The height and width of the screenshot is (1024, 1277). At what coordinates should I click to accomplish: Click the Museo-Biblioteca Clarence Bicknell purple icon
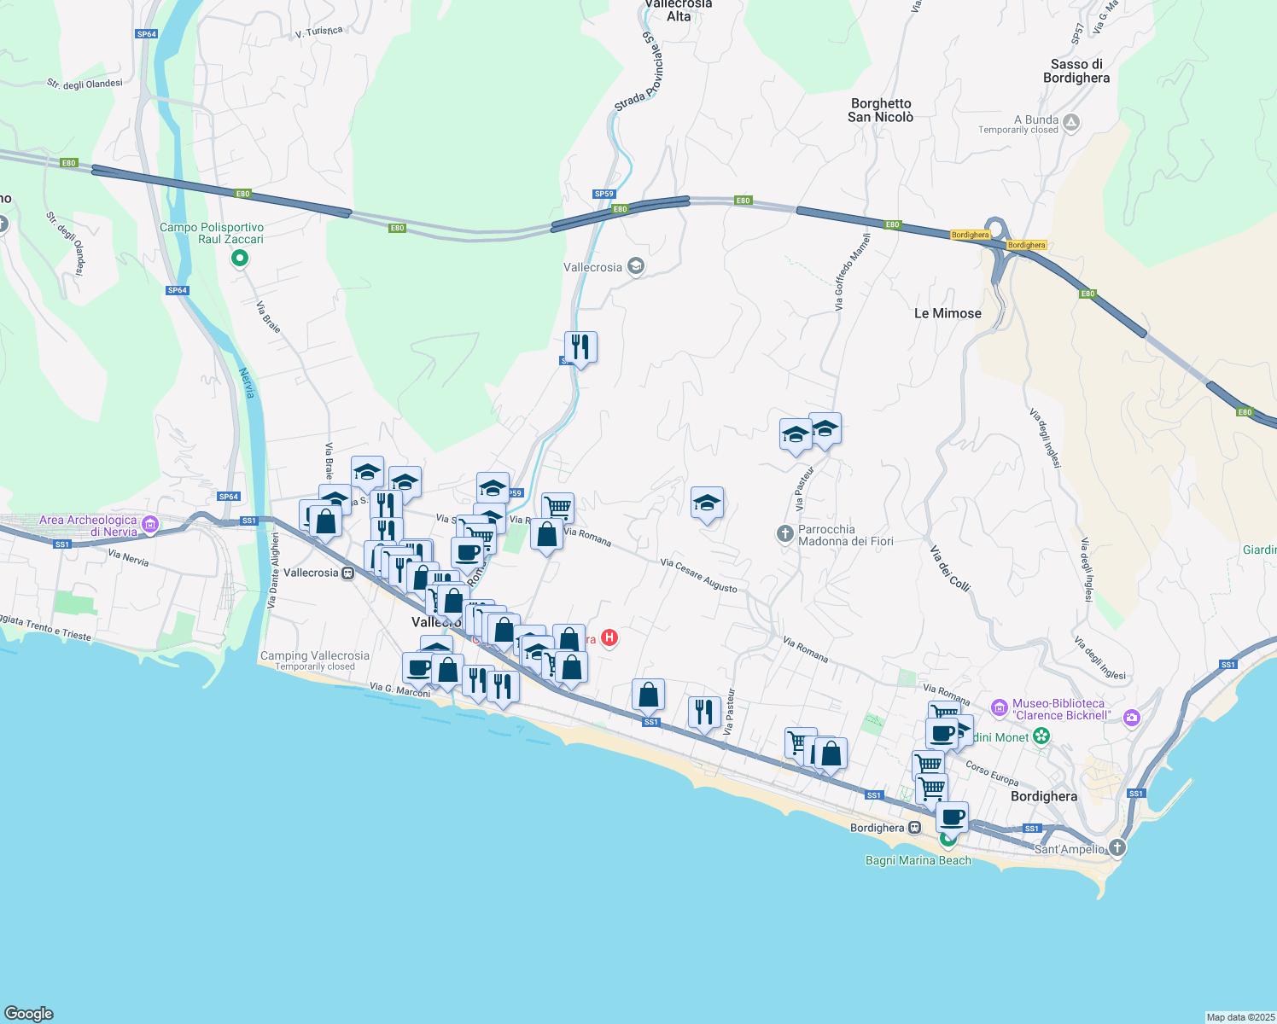coord(999,708)
